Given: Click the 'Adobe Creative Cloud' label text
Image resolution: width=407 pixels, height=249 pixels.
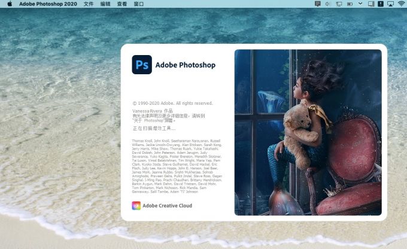Looking at the screenshot, I should point(168,206).
